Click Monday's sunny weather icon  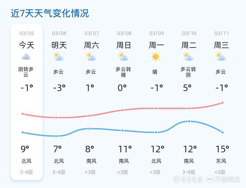point(156,57)
